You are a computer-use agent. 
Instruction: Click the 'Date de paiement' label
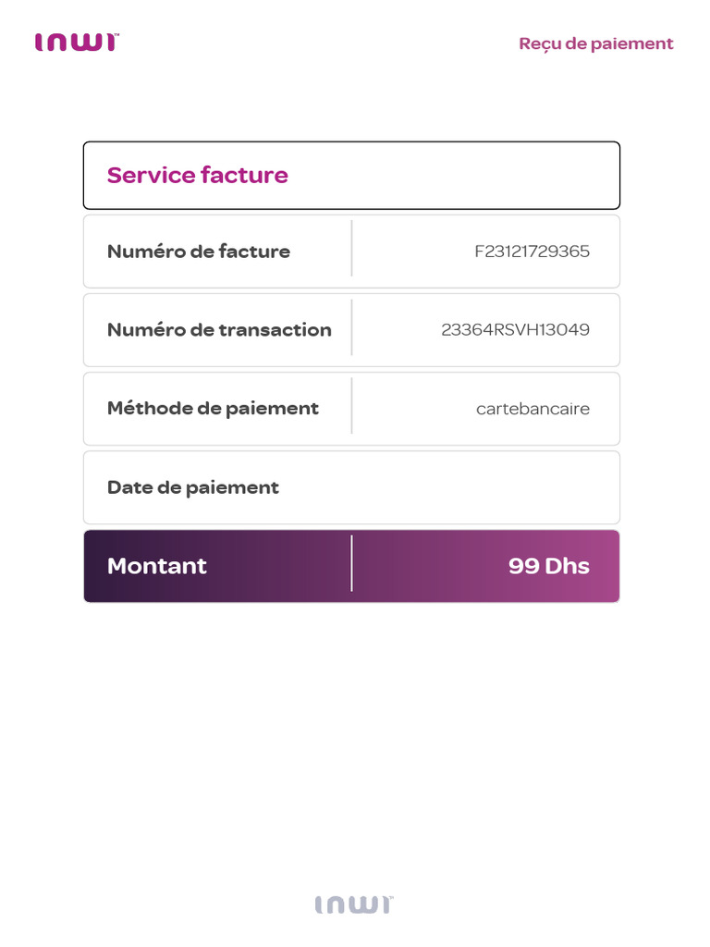pos(192,487)
